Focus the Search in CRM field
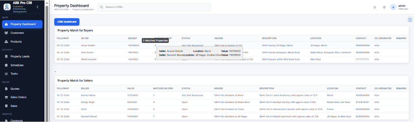Image resolution: width=414 pixels, height=122 pixels. (x=154, y=7)
